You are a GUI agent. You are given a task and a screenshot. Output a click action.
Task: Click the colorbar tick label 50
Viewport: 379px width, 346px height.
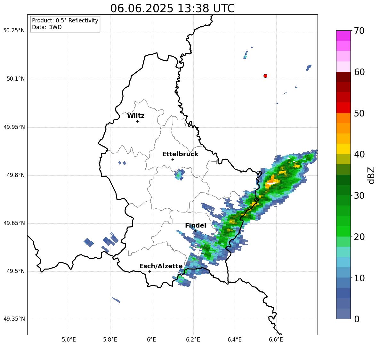(x=359, y=113)
